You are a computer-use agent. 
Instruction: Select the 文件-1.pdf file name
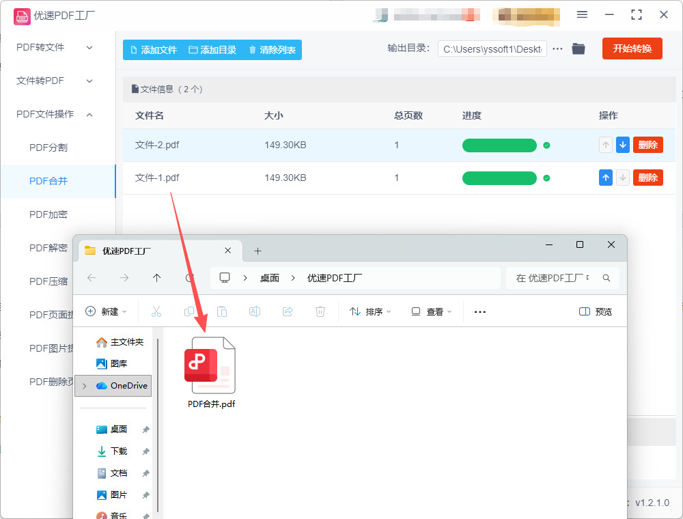157,178
